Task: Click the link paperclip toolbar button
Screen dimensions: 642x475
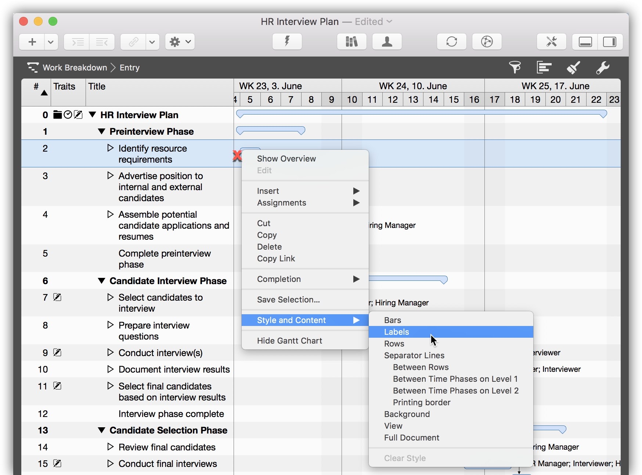Action: click(x=133, y=41)
